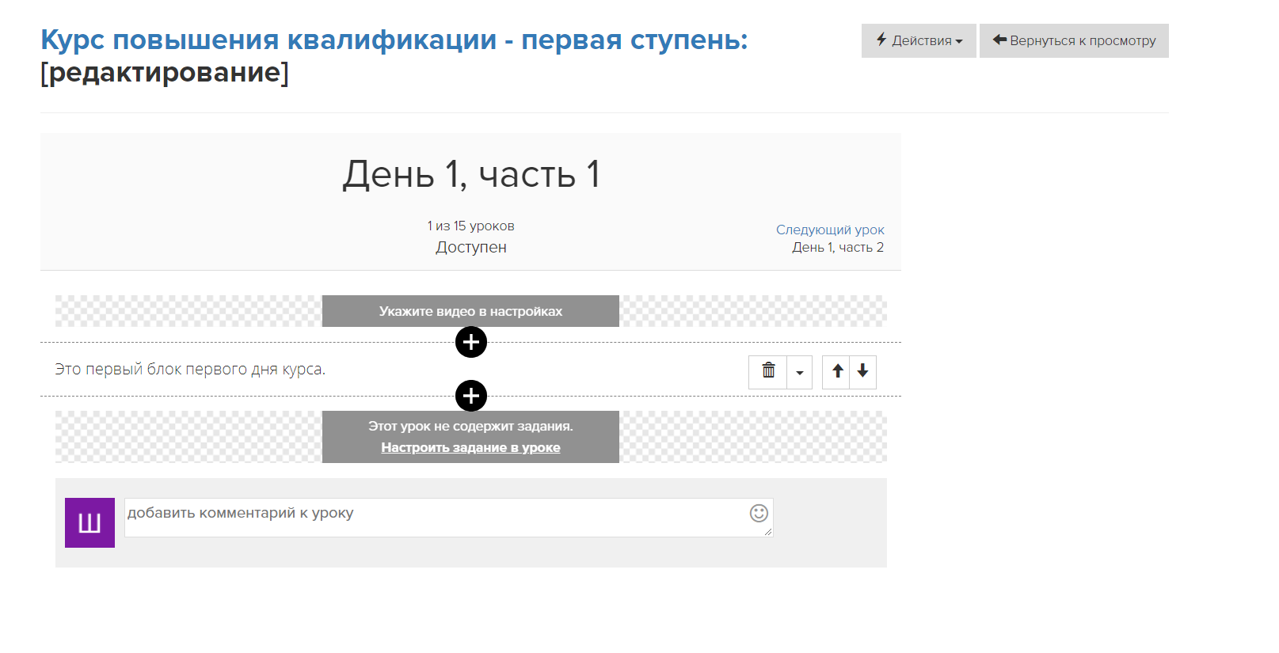Select the text block Это первый блок первого дня курса

[190, 369]
